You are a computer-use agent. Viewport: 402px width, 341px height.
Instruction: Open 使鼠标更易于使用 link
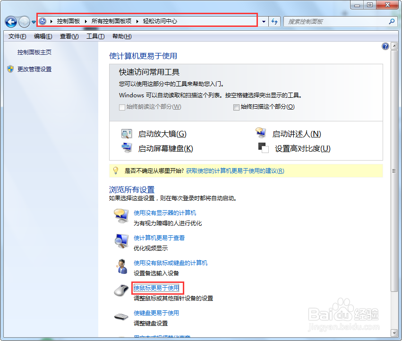pyautogui.click(x=156, y=288)
